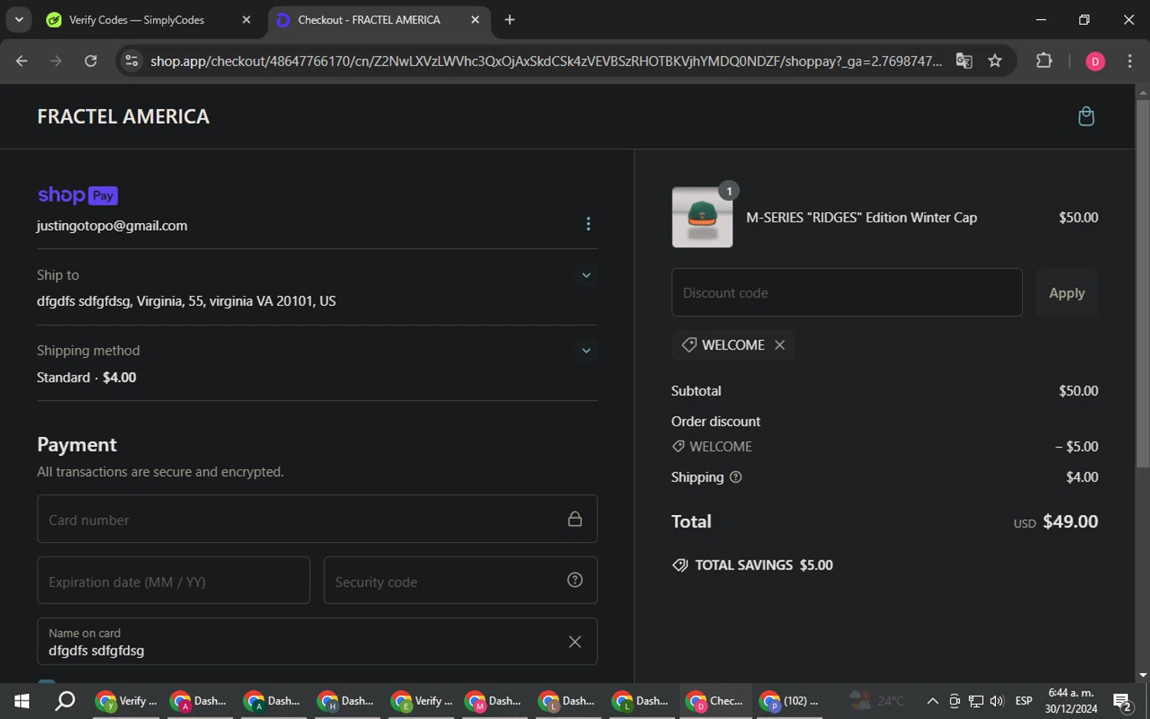1150x719 pixels.
Task: Close the Verify Codes — SimplyCodes tab
Action: (246, 20)
